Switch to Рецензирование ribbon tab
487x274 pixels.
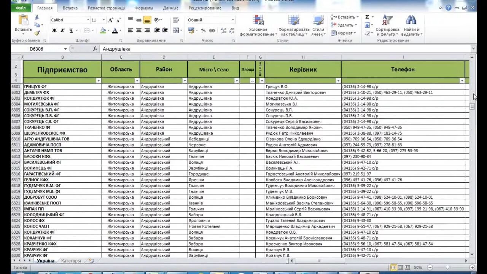205,8
